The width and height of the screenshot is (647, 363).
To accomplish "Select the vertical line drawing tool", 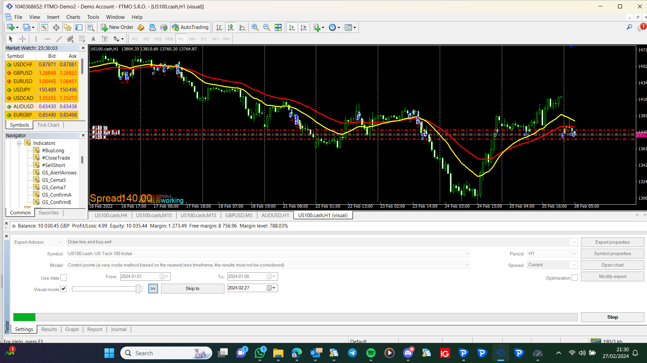I will pyautogui.click(x=36, y=39).
